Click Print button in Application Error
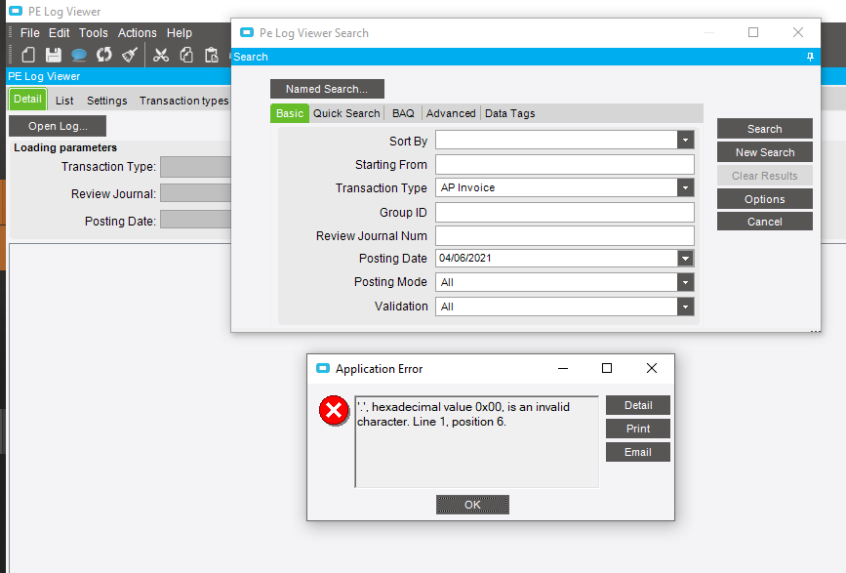Viewport: 846px width, 573px height. pos(638,429)
